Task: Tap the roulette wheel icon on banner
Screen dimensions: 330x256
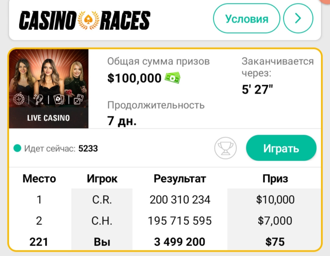Action: [x=19, y=99]
